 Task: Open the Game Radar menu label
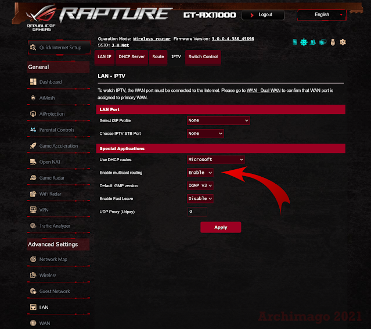[x=52, y=178]
